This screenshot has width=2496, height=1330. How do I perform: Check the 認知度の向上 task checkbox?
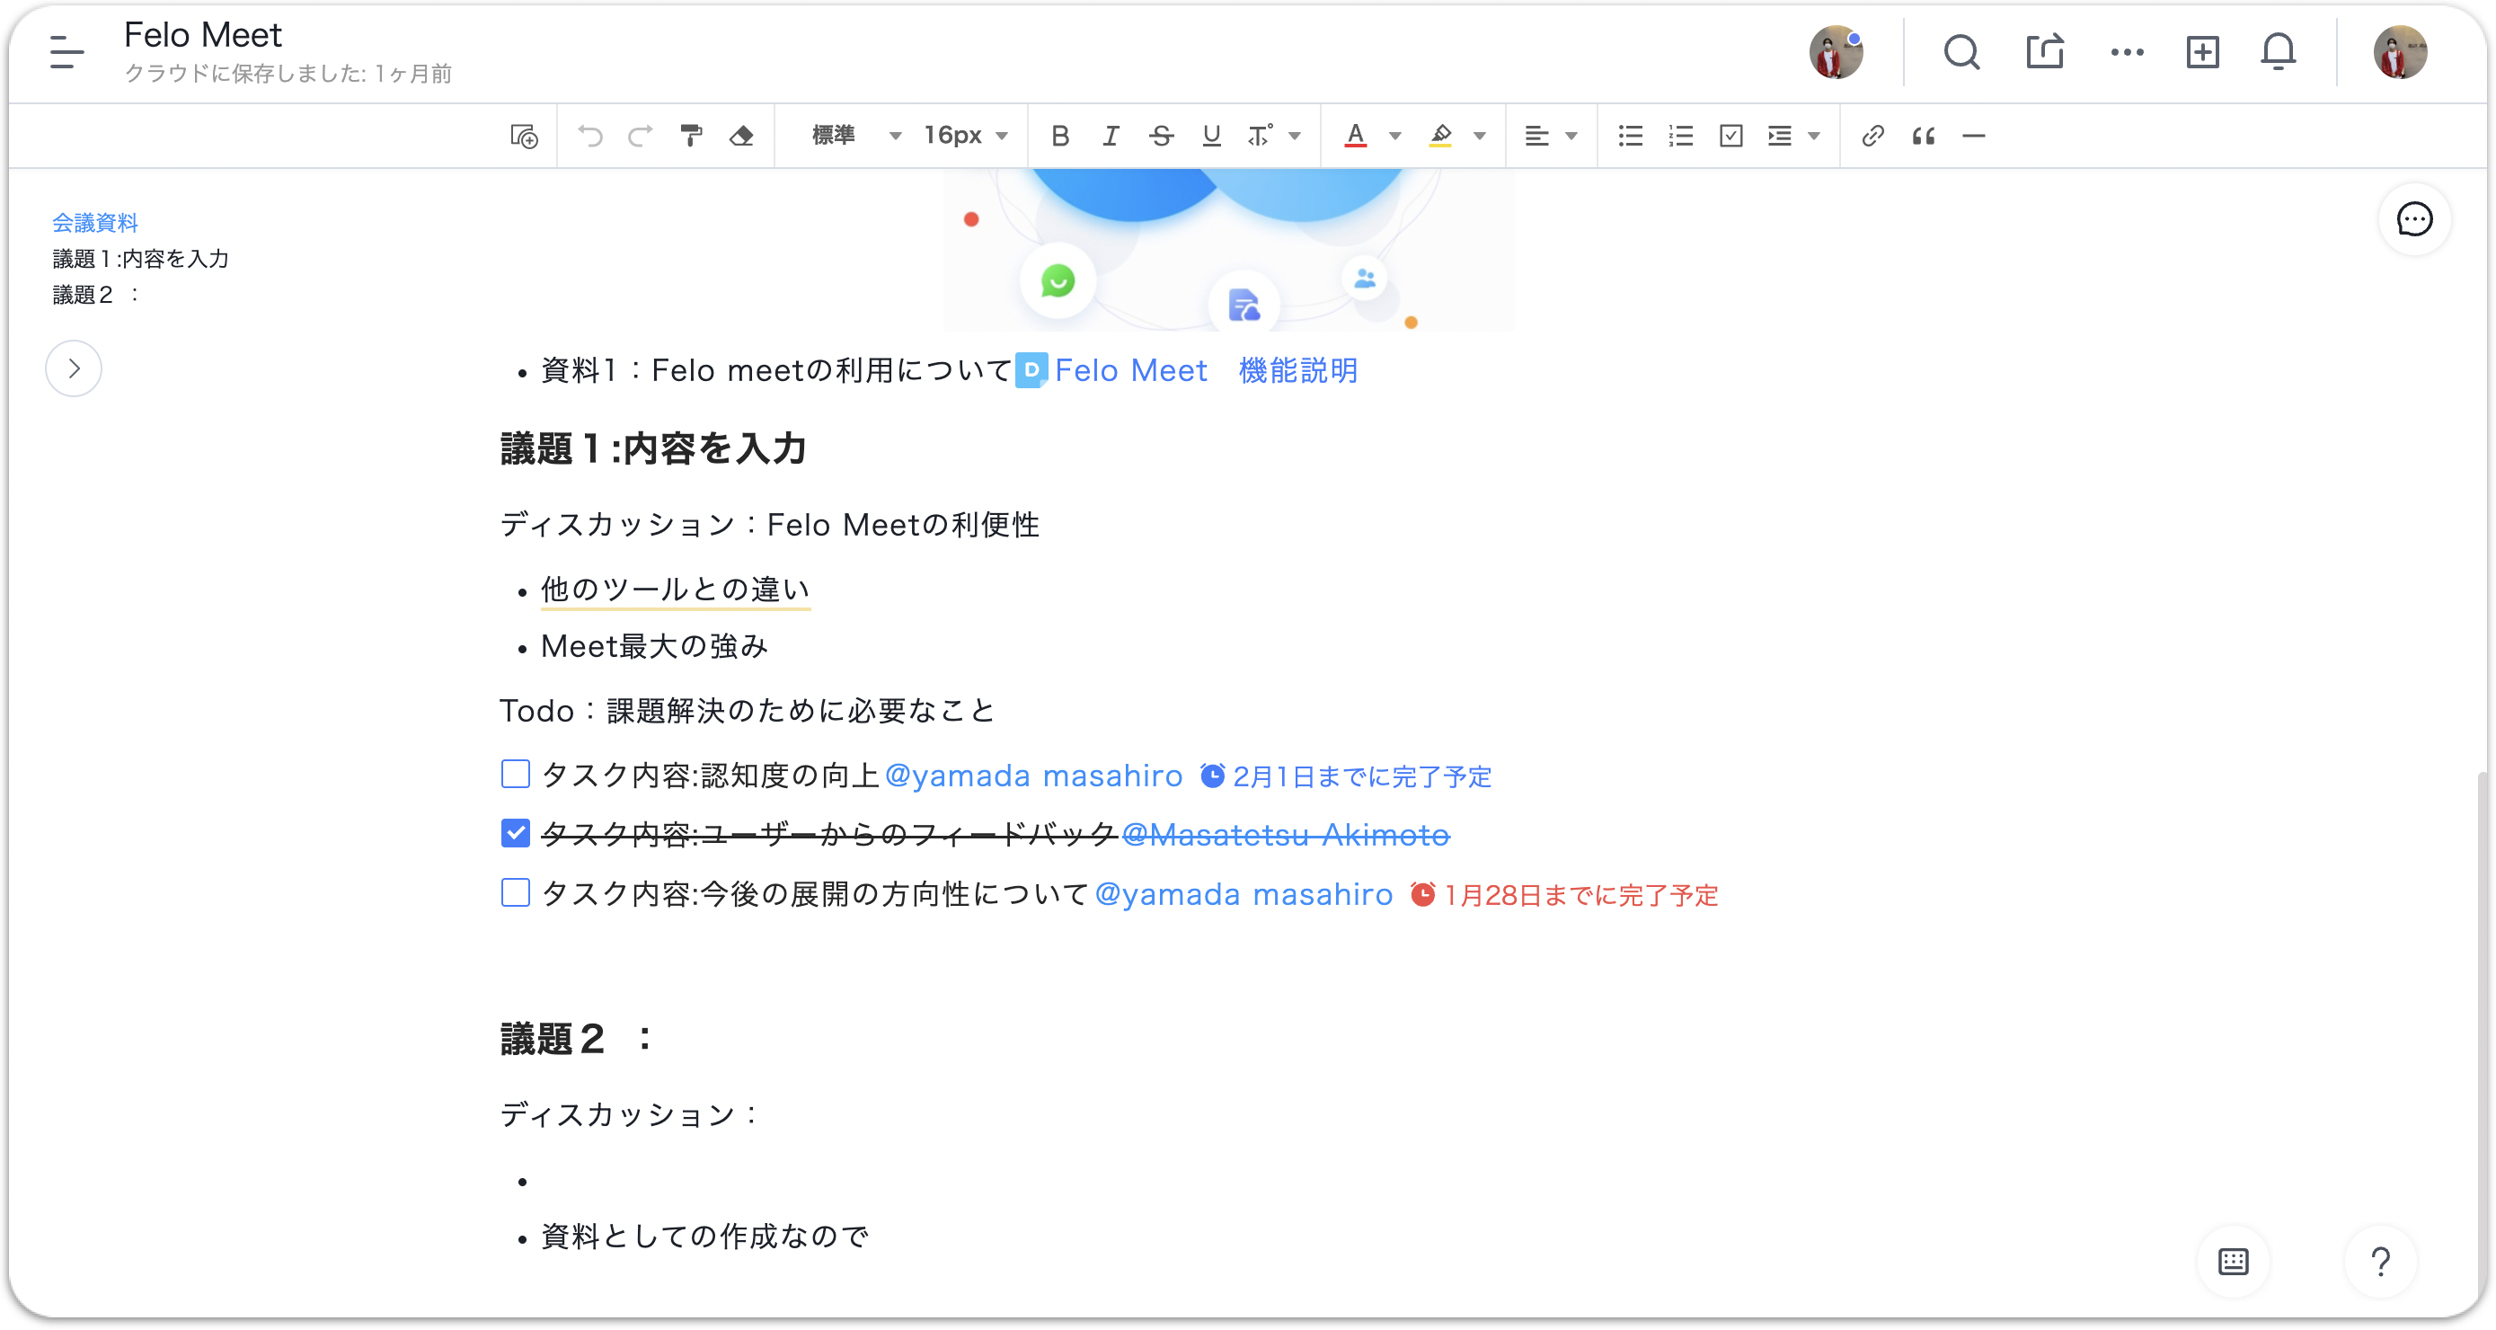pos(516,775)
